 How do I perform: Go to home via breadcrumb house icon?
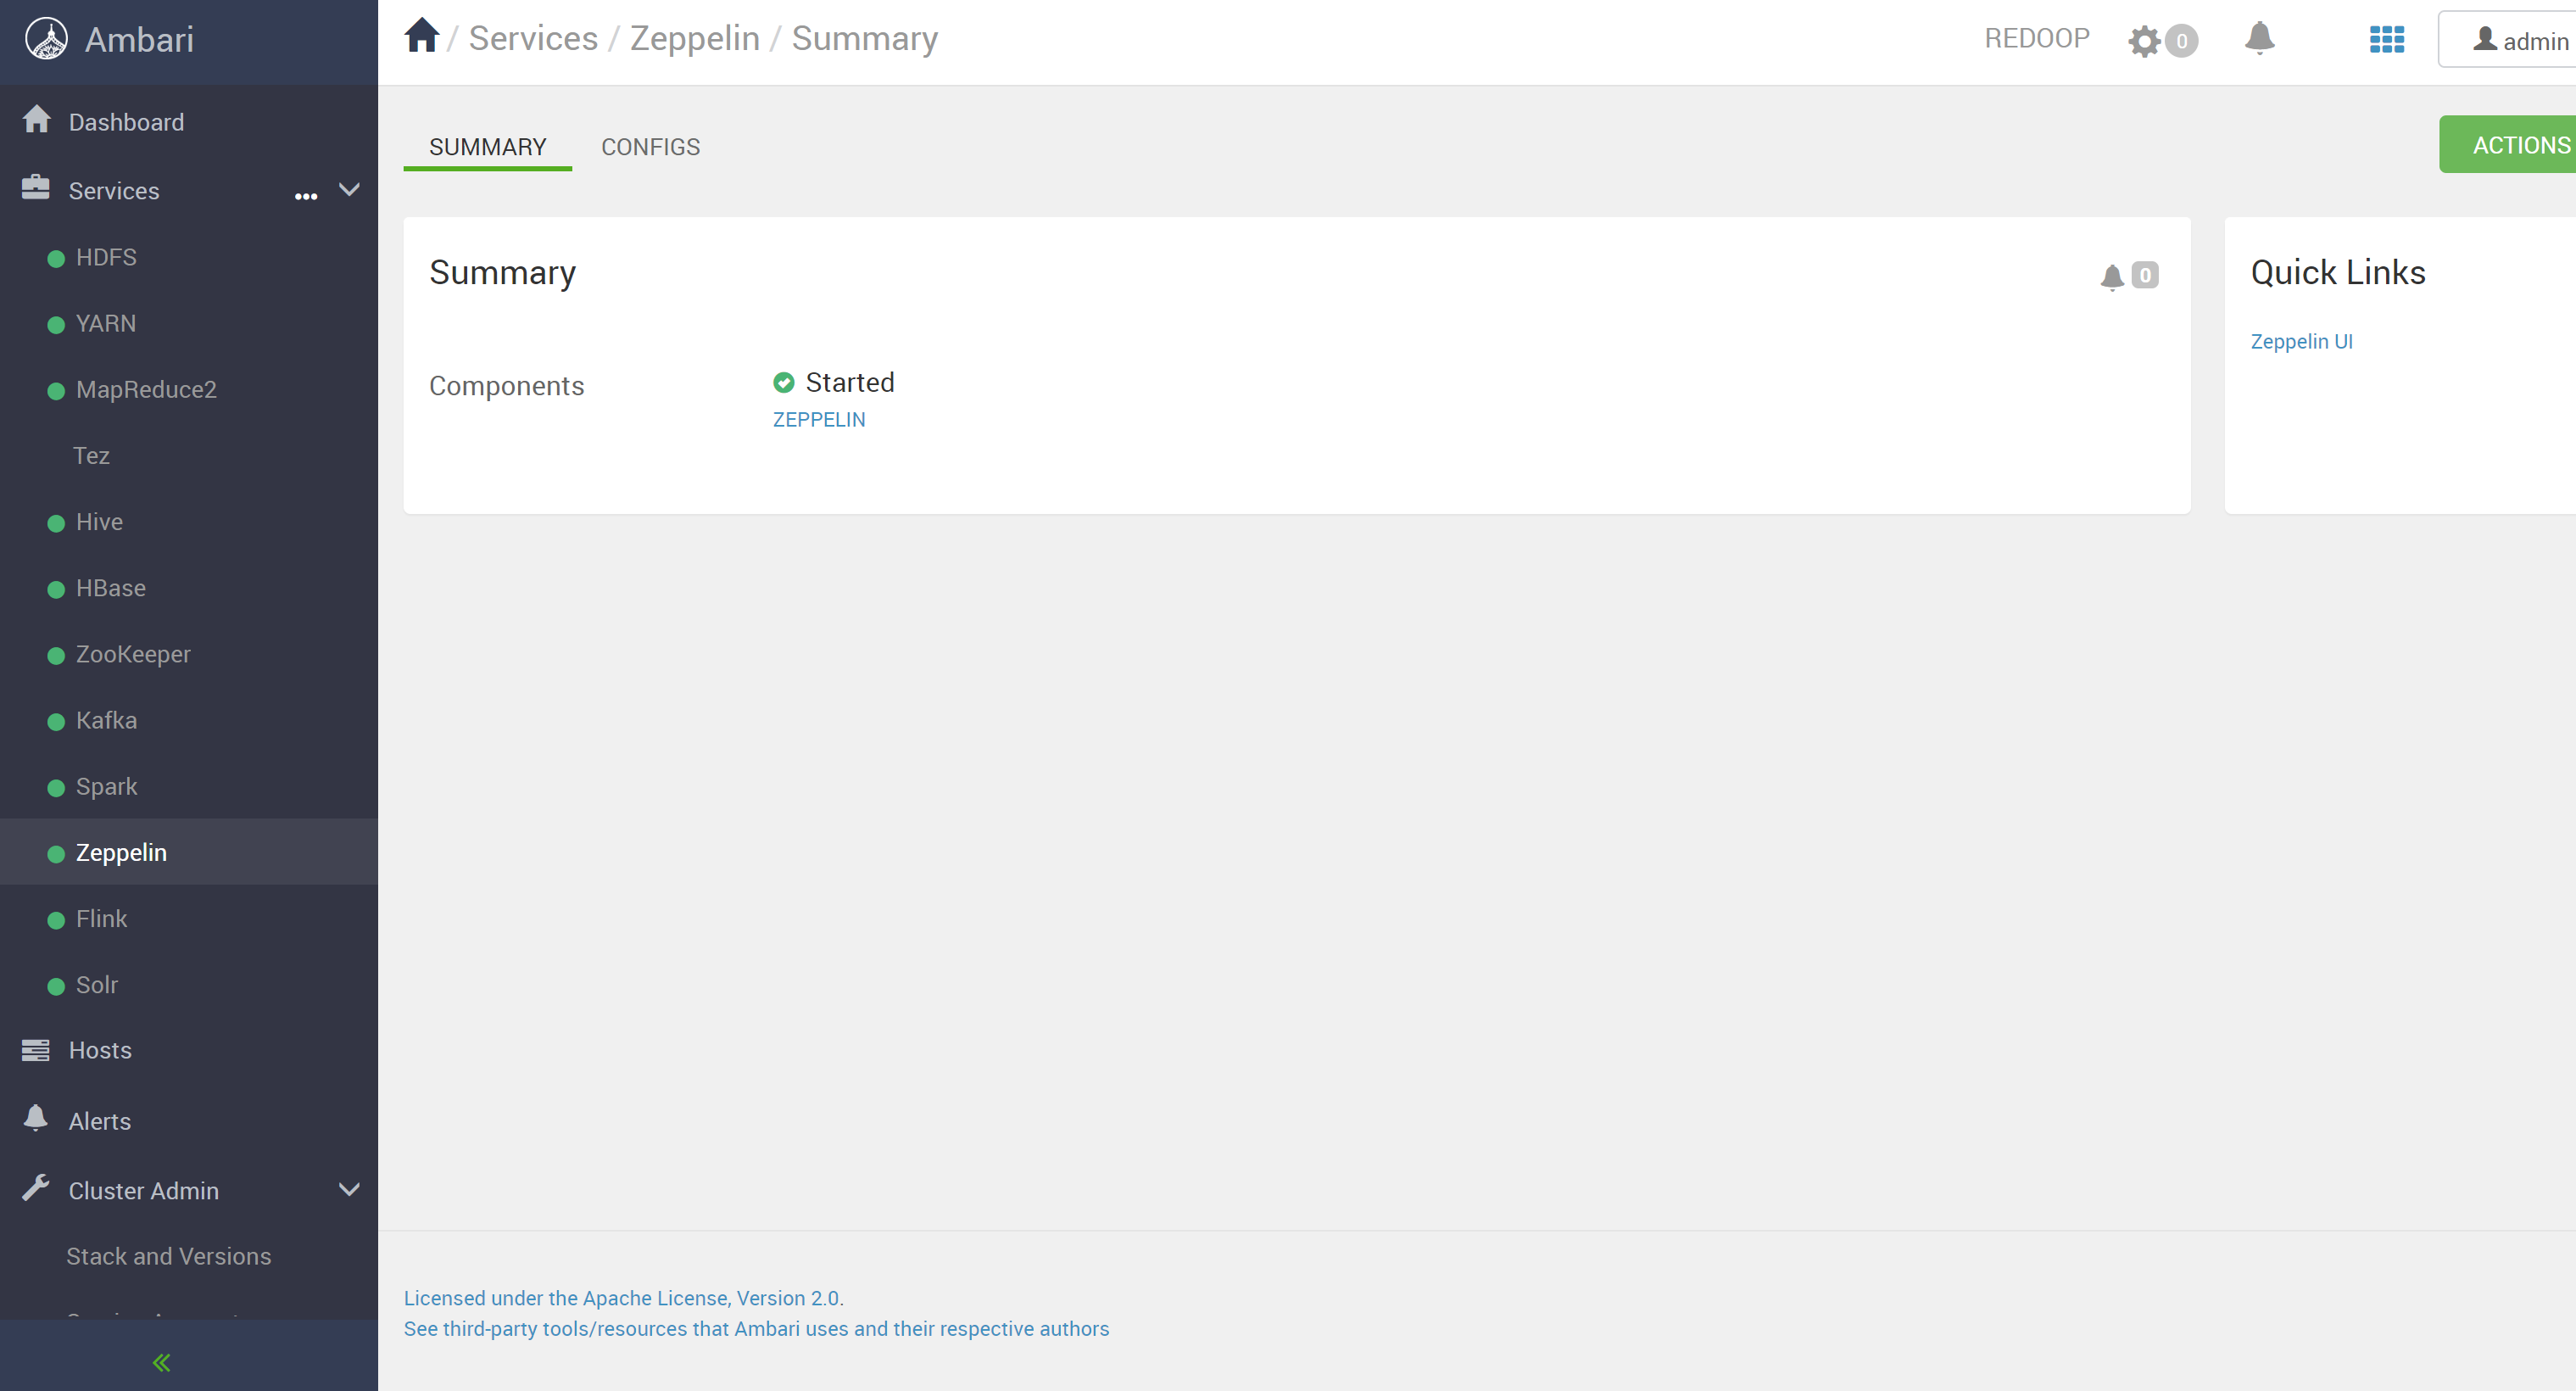422,36
